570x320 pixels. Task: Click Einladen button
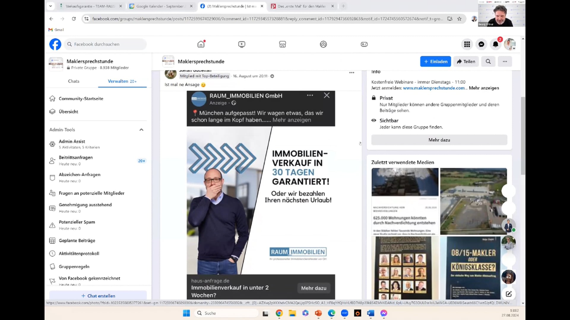(x=436, y=61)
